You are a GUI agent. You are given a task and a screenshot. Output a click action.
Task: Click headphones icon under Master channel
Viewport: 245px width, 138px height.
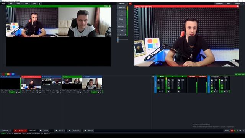(x=160, y=92)
